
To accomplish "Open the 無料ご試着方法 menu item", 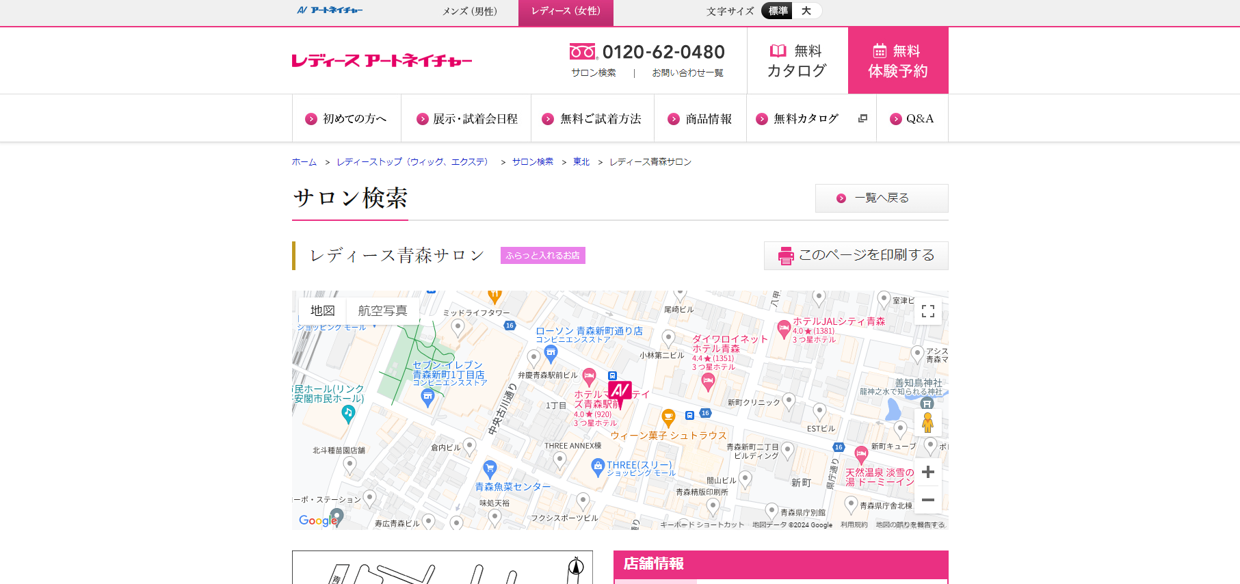I will coord(592,118).
